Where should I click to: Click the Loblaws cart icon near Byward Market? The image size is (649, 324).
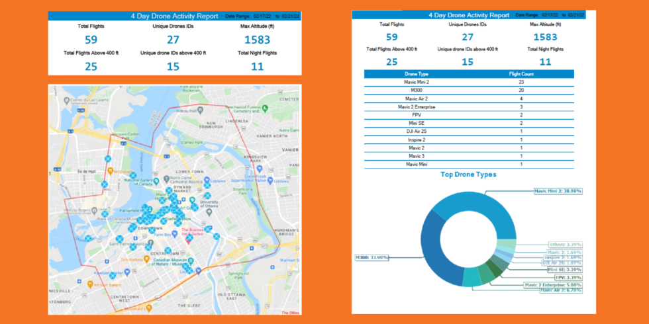tap(207, 180)
